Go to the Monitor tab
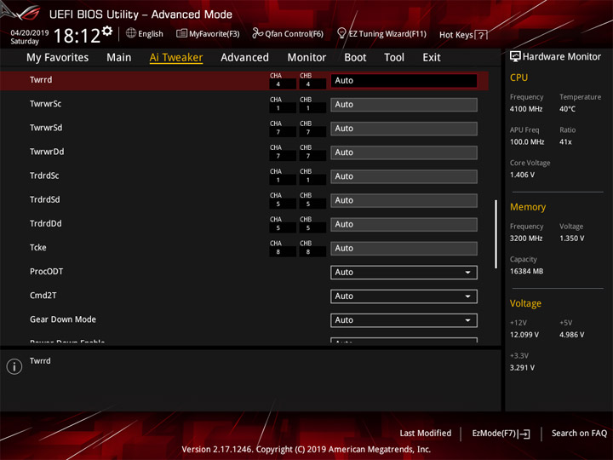 (306, 58)
